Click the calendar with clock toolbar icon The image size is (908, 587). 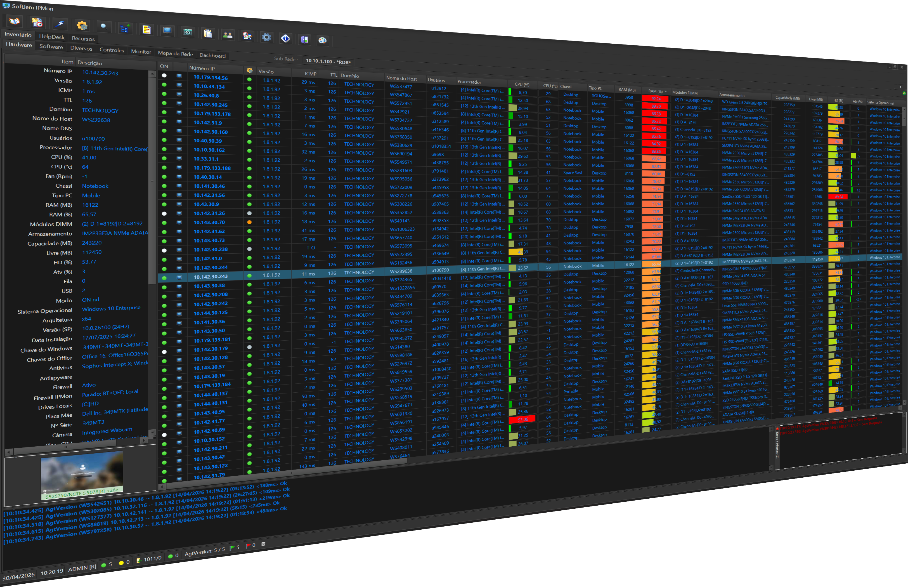tap(247, 36)
